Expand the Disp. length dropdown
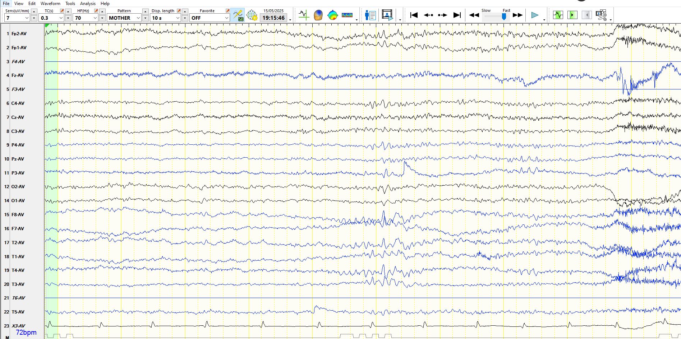This screenshot has height=339, width=681. [178, 18]
